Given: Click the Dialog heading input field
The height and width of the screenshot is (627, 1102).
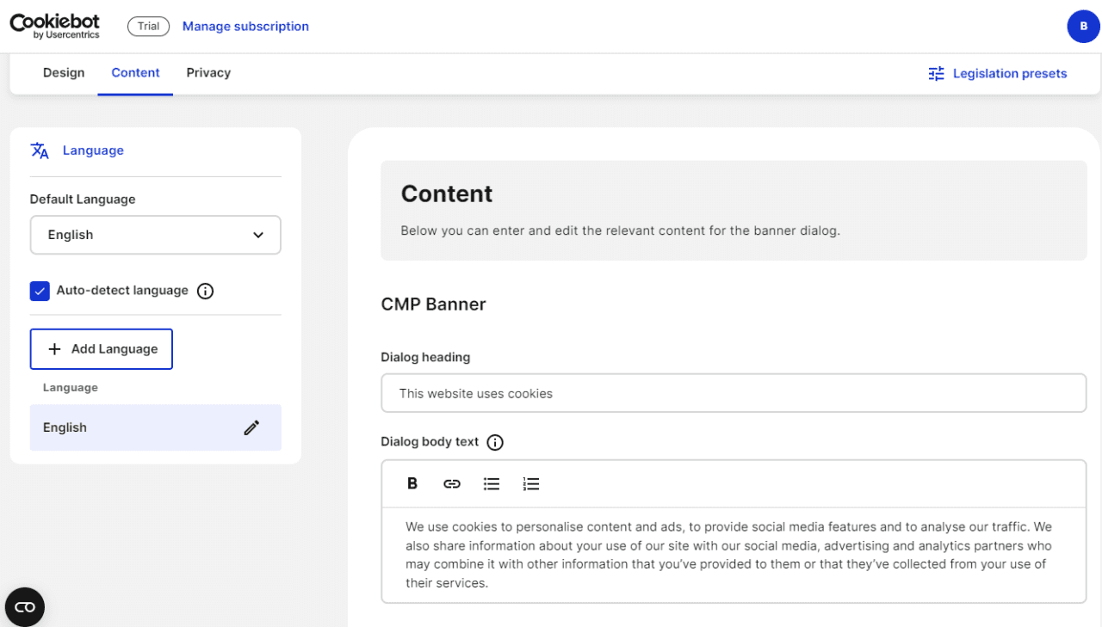Looking at the screenshot, I should [734, 392].
